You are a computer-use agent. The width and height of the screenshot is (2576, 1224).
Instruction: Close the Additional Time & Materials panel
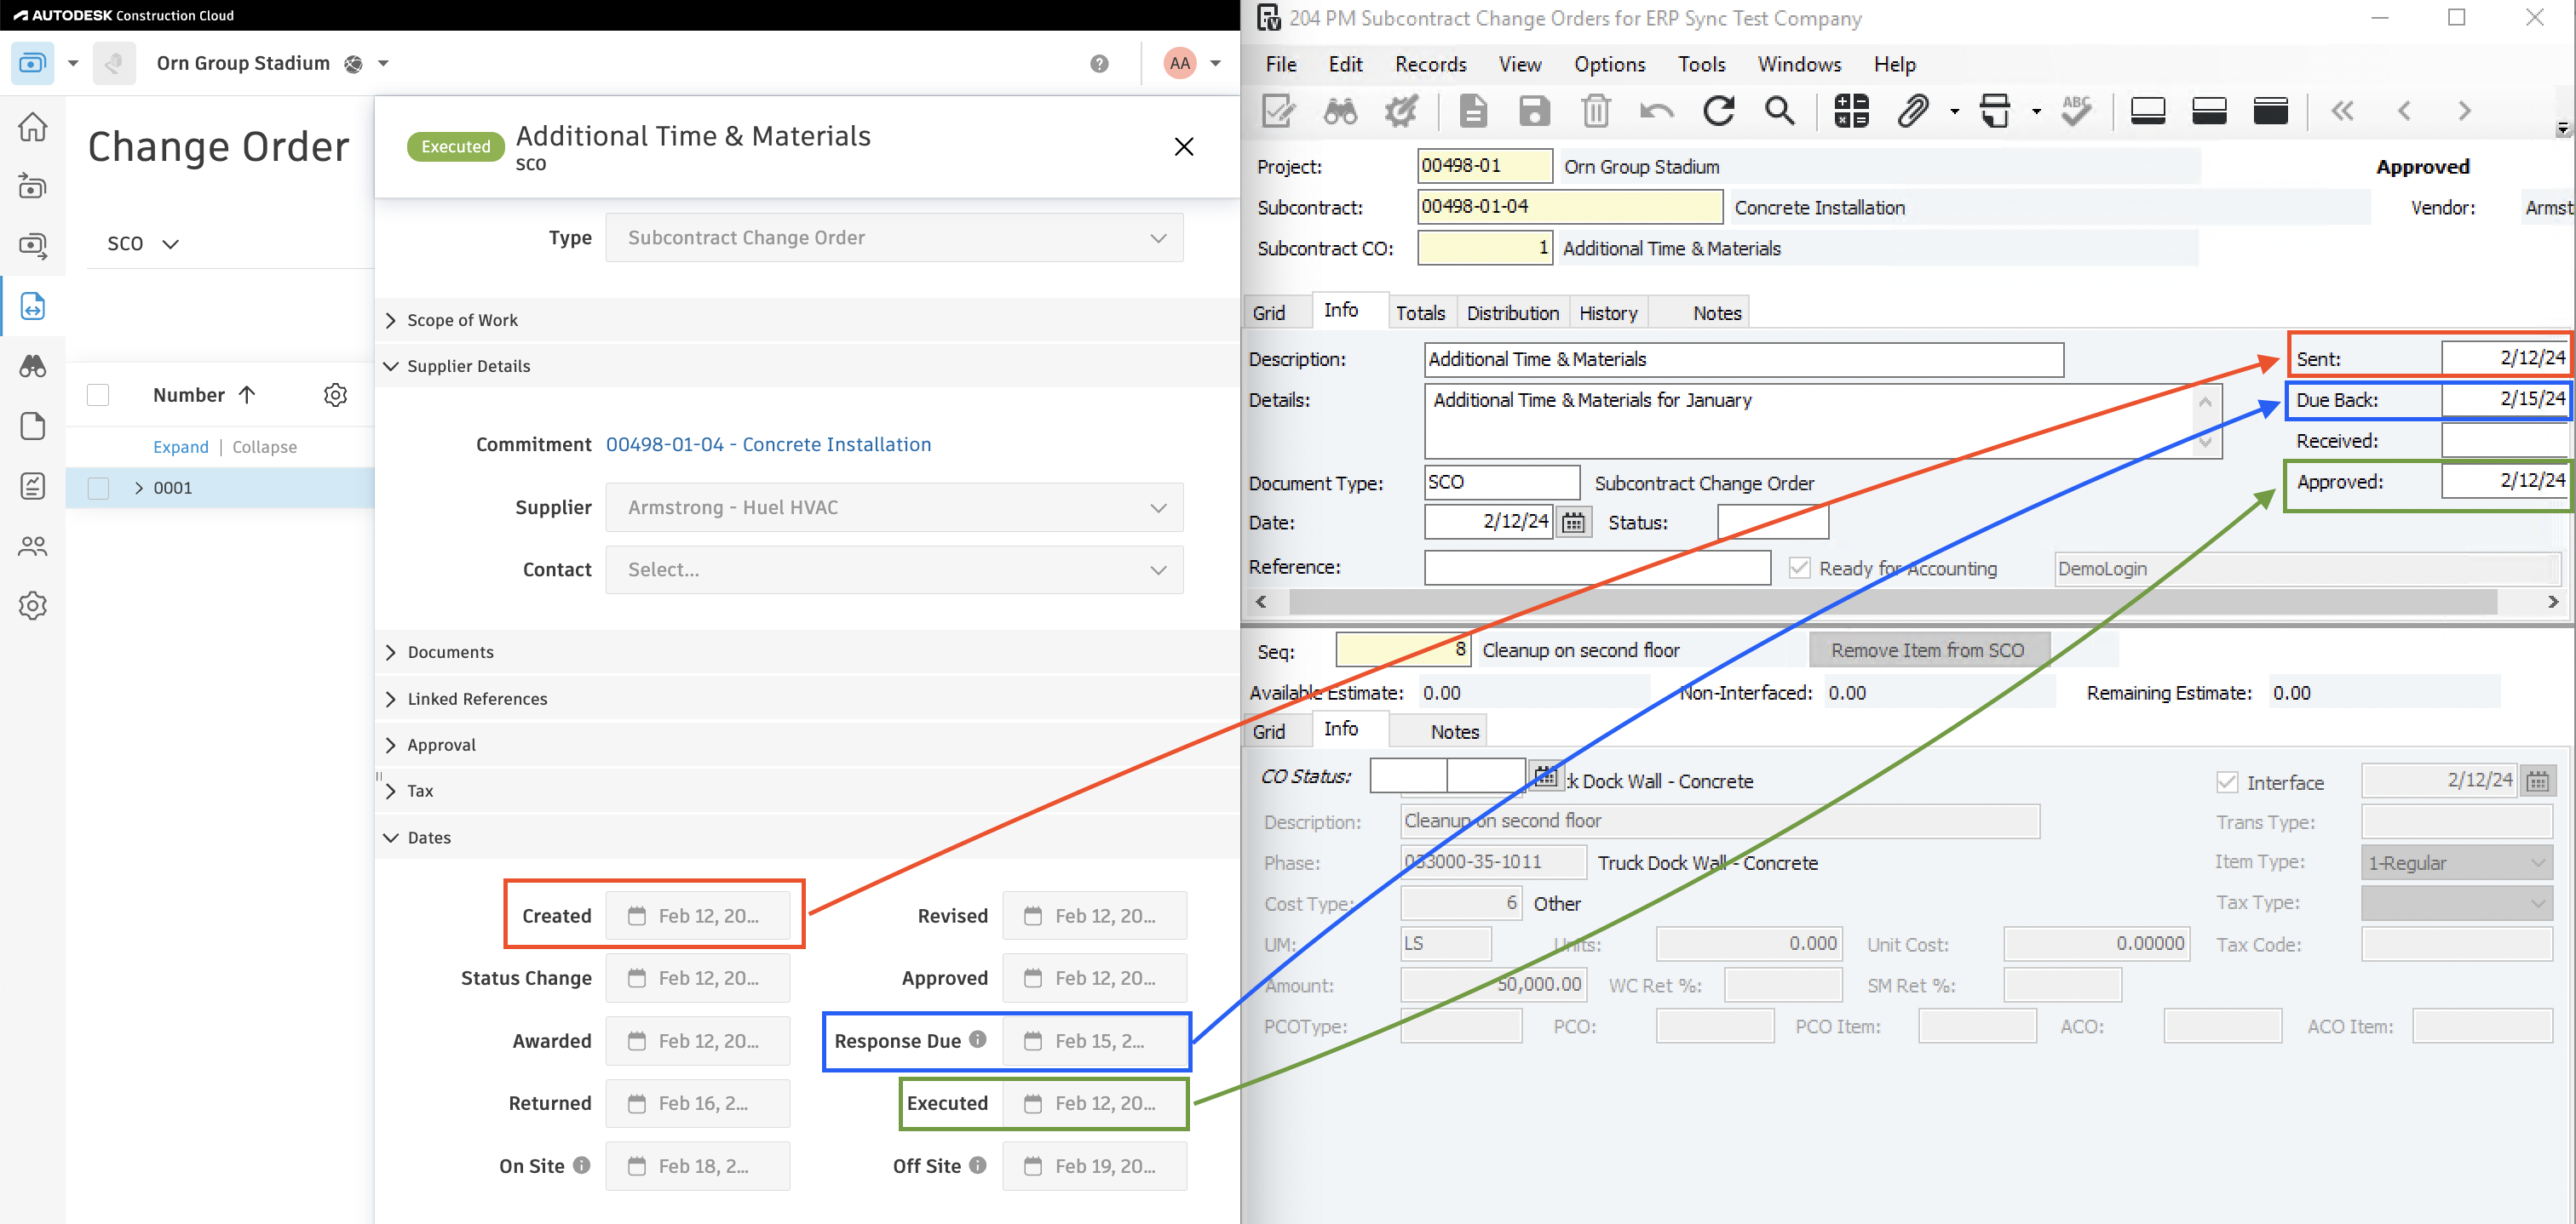(1184, 147)
